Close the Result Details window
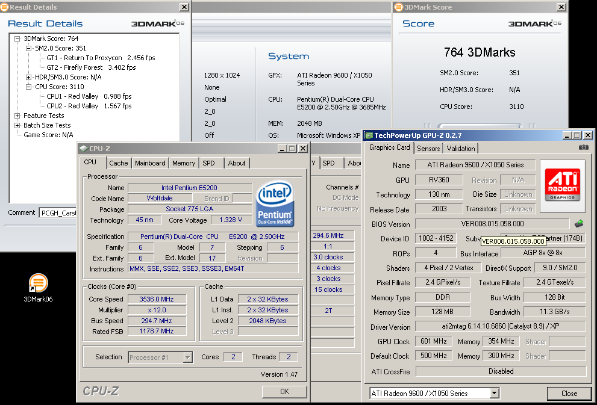The width and height of the screenshot is (597, 405). tap(184, 7)
